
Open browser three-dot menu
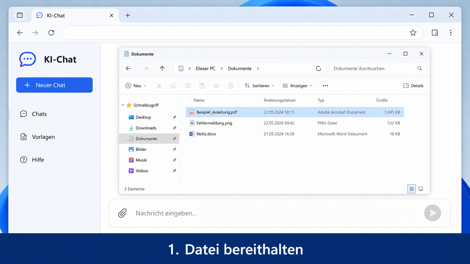(451, 33)
